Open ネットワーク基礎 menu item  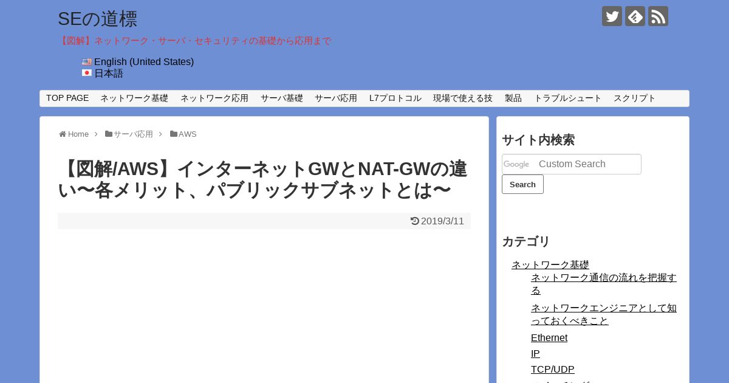pyautogui.click(x=134, y=98)
